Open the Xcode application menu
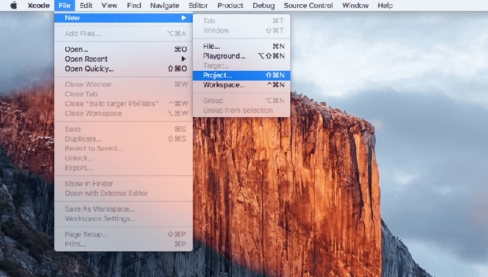 (x=38, y=5)
